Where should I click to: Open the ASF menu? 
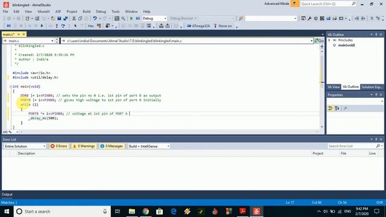pos(58,11)
